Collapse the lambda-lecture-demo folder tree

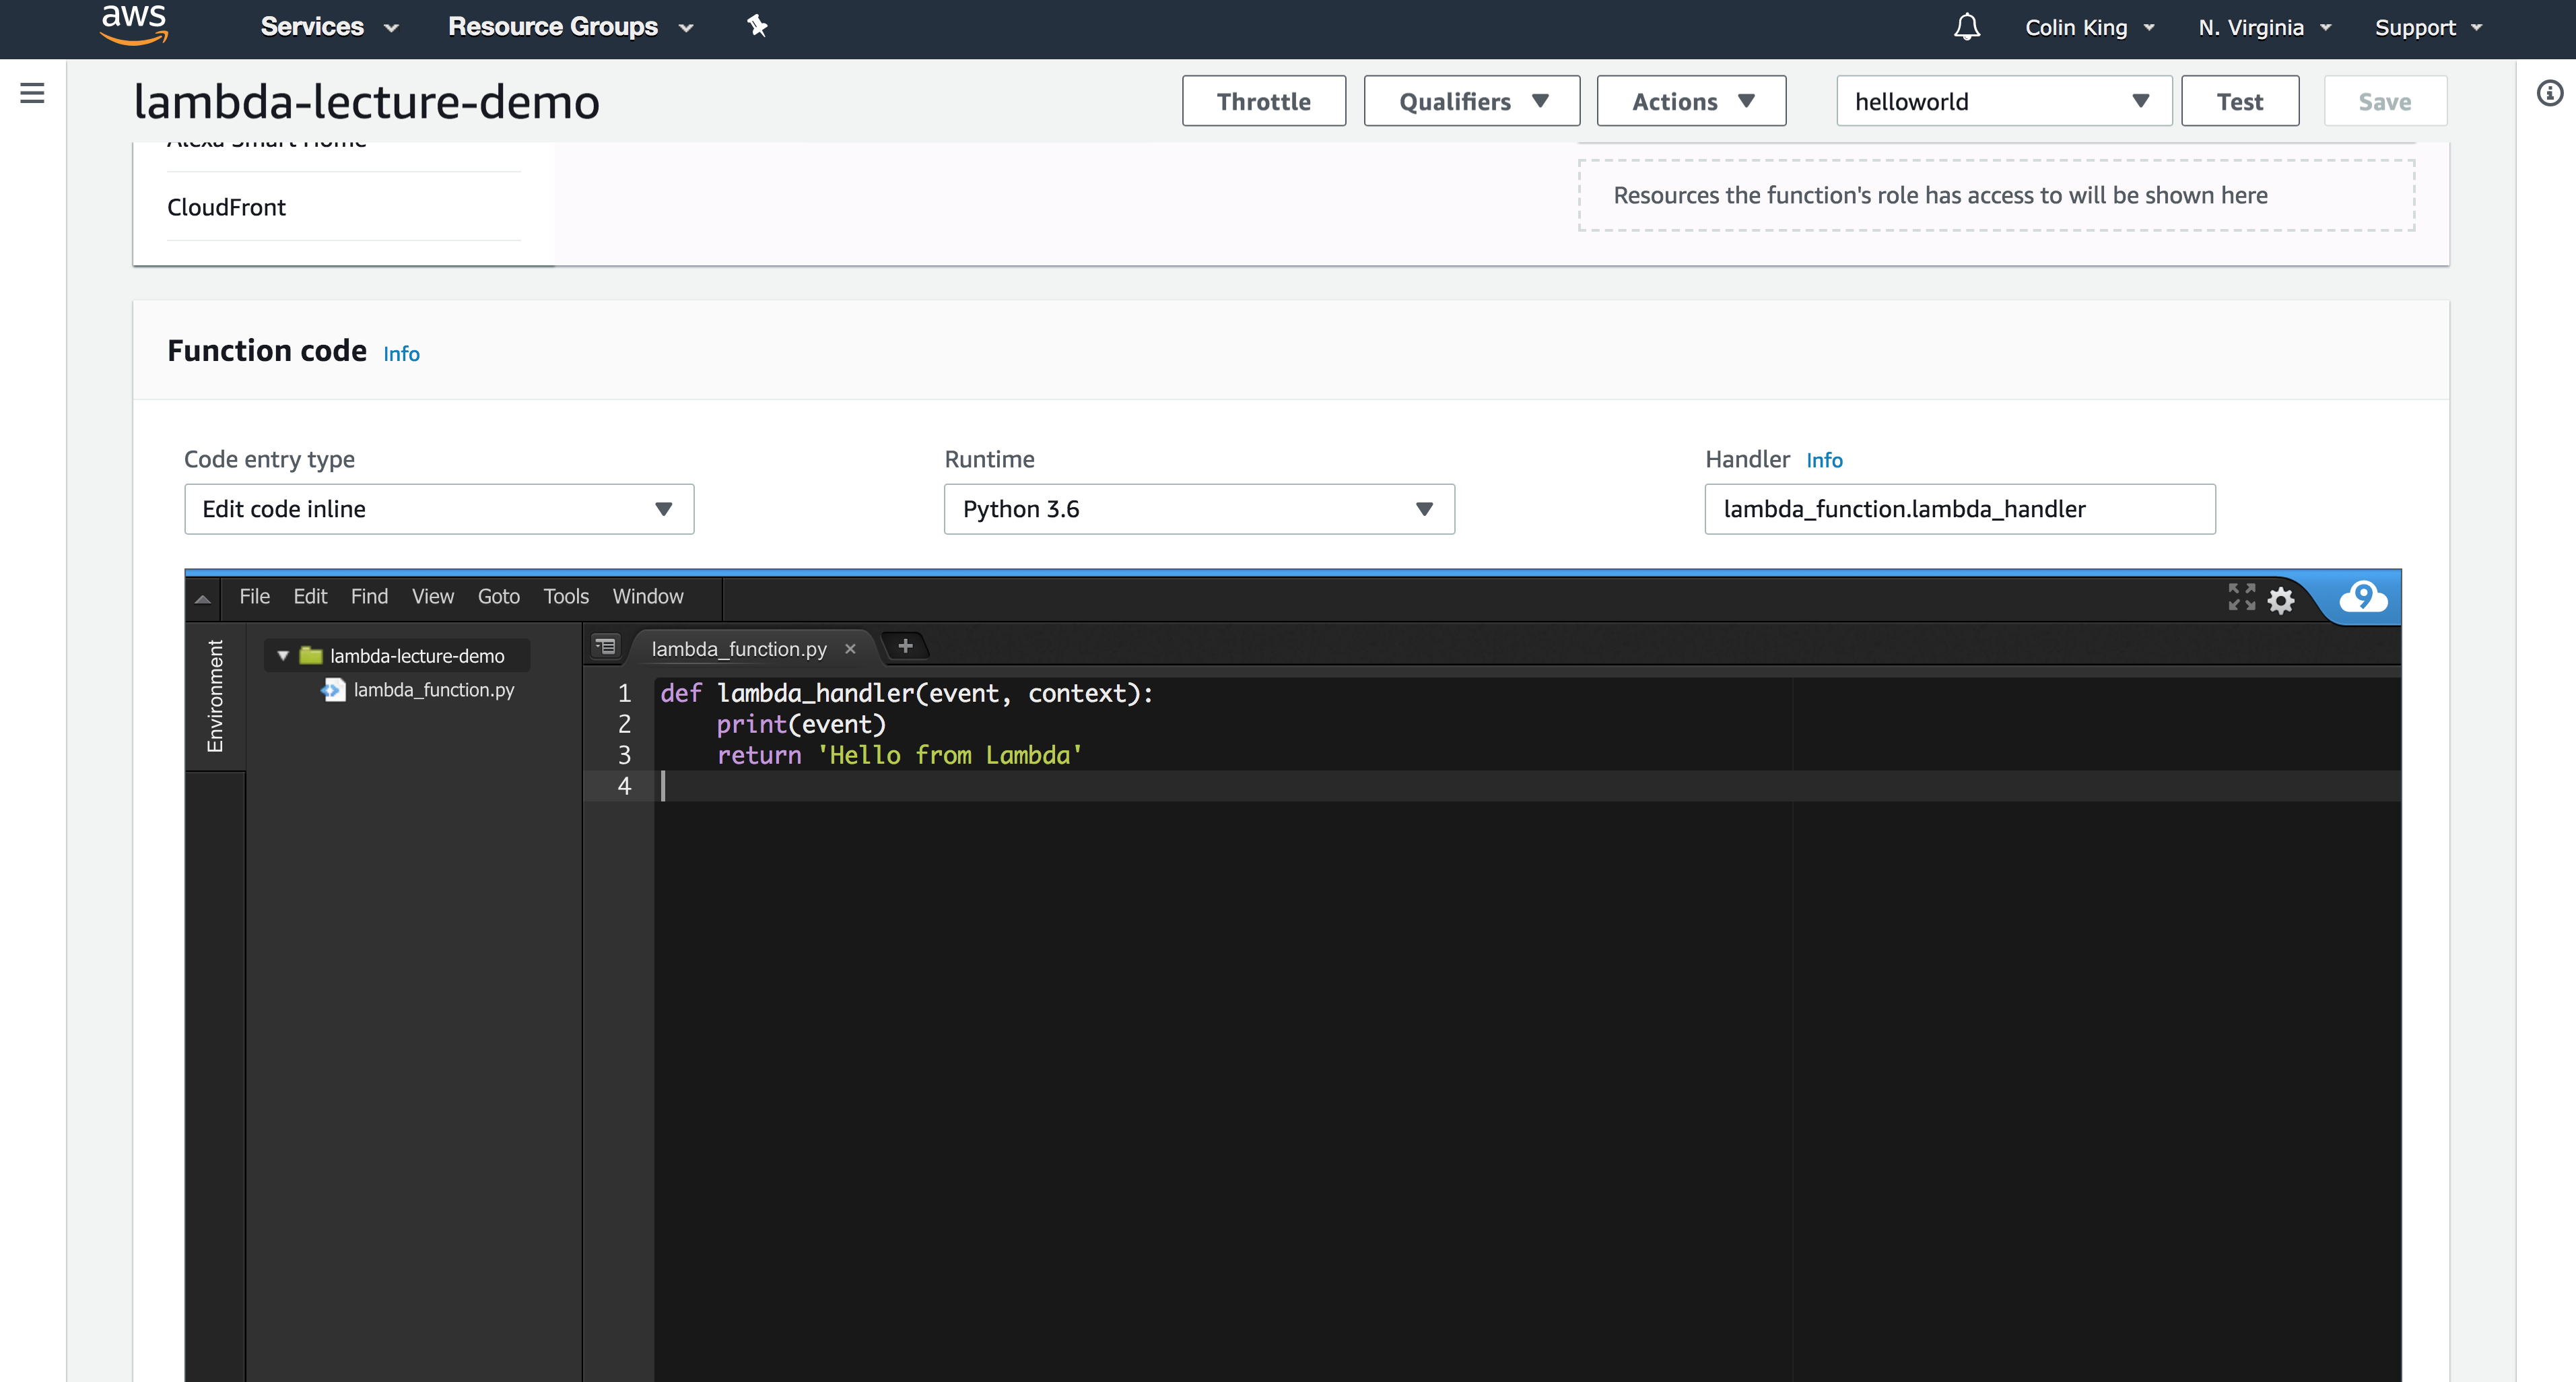pos(283,656)
